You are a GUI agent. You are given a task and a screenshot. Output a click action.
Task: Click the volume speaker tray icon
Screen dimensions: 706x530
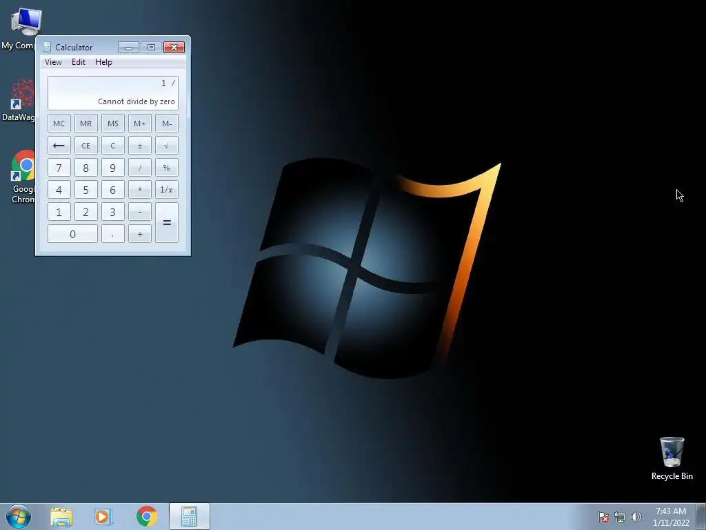pyautogui.click(x=636, y=517)
